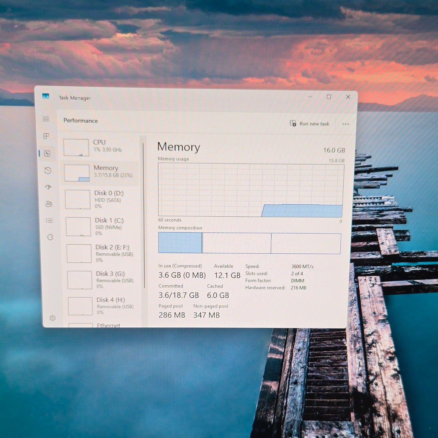This screenshot has height=438, width=438.
Task: Open the three-dot more options menu
Action: point(346,124)
